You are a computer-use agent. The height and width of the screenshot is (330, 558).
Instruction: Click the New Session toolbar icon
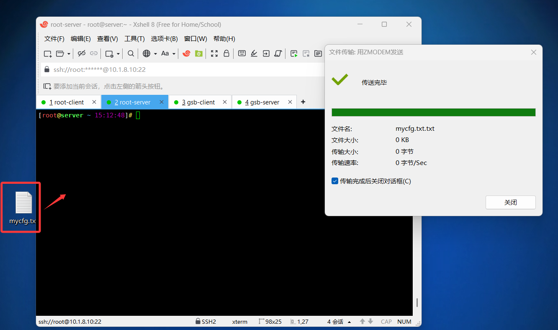(x=48, y=53)
